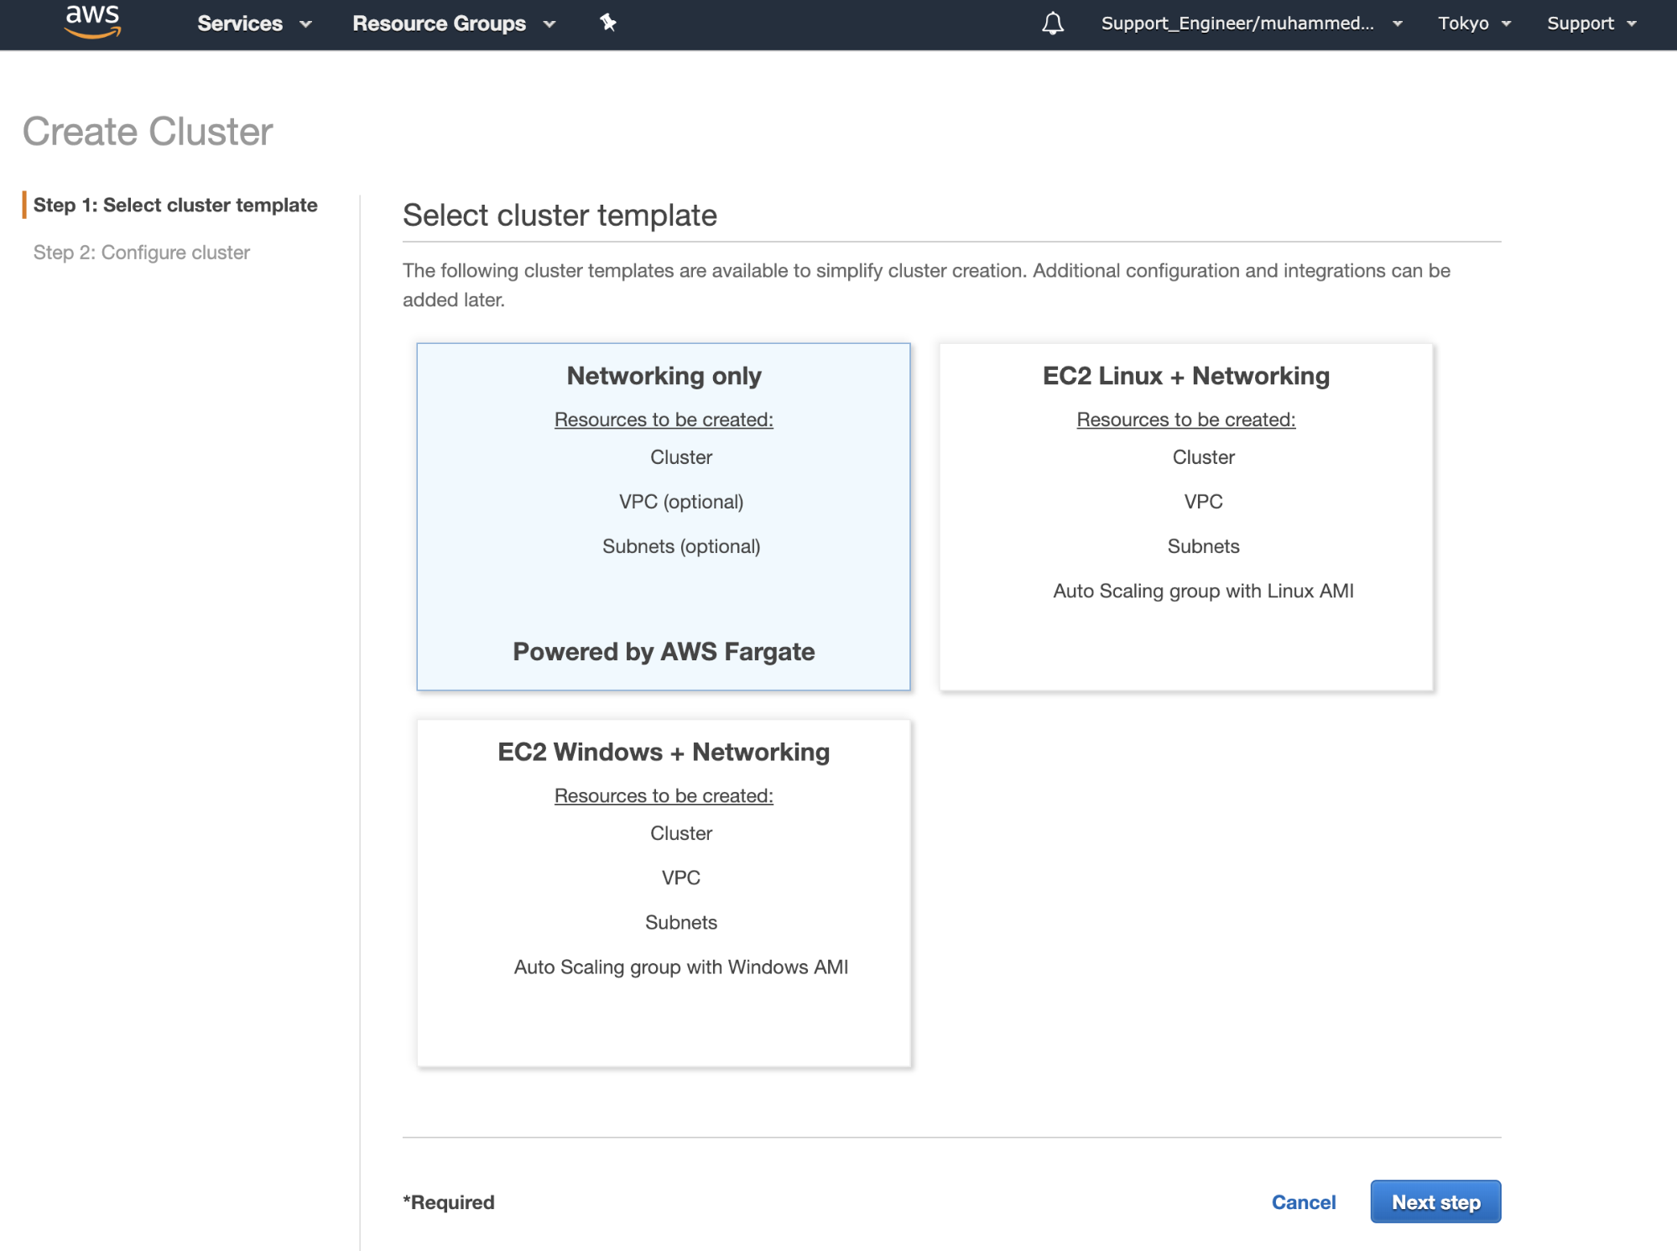
Task: Click the AWS logo home icon
Action: [x=92, y=22]
